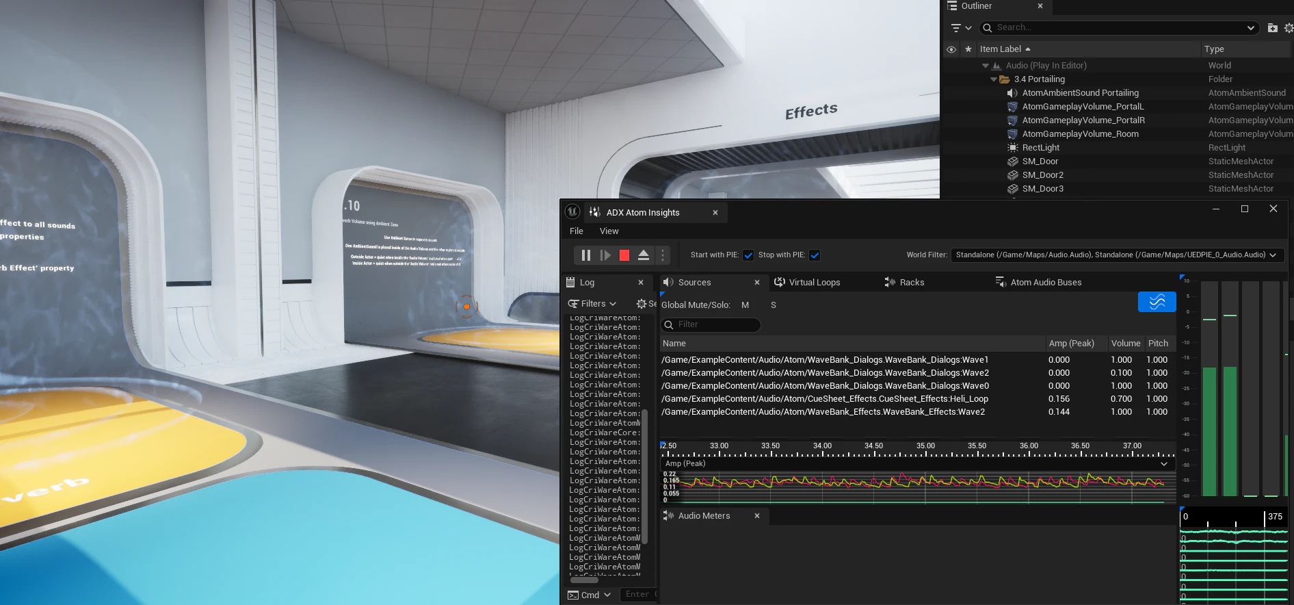Toggle Global Solo with the S button

click(774, 305)
